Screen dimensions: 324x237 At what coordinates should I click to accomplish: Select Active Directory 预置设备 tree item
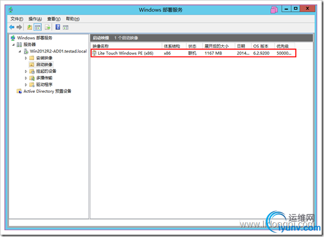pos(47,91)
